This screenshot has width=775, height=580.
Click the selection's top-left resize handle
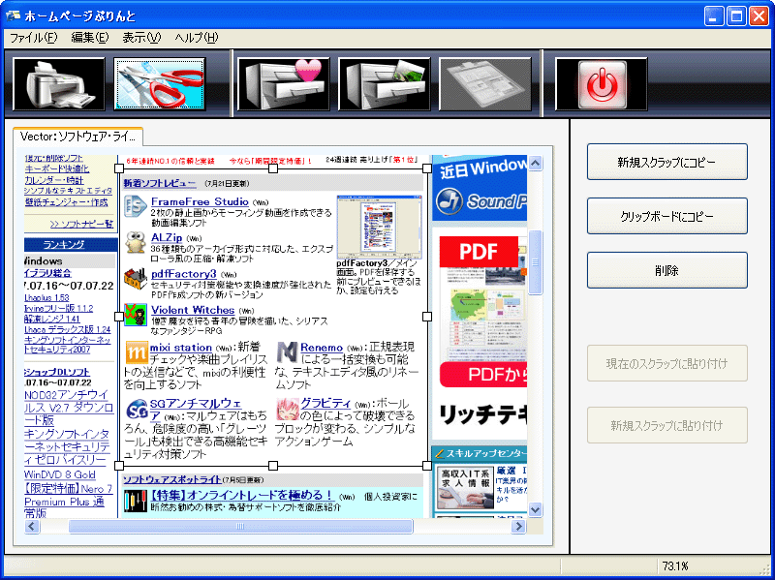click(x=119, y=168)
